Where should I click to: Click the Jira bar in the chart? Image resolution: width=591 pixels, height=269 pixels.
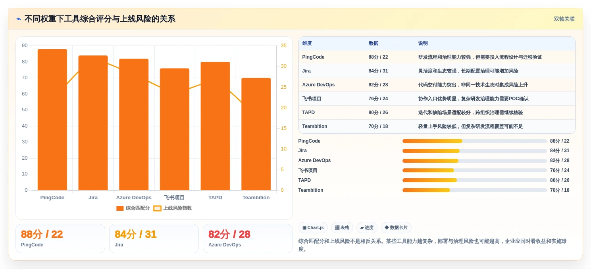93,123
